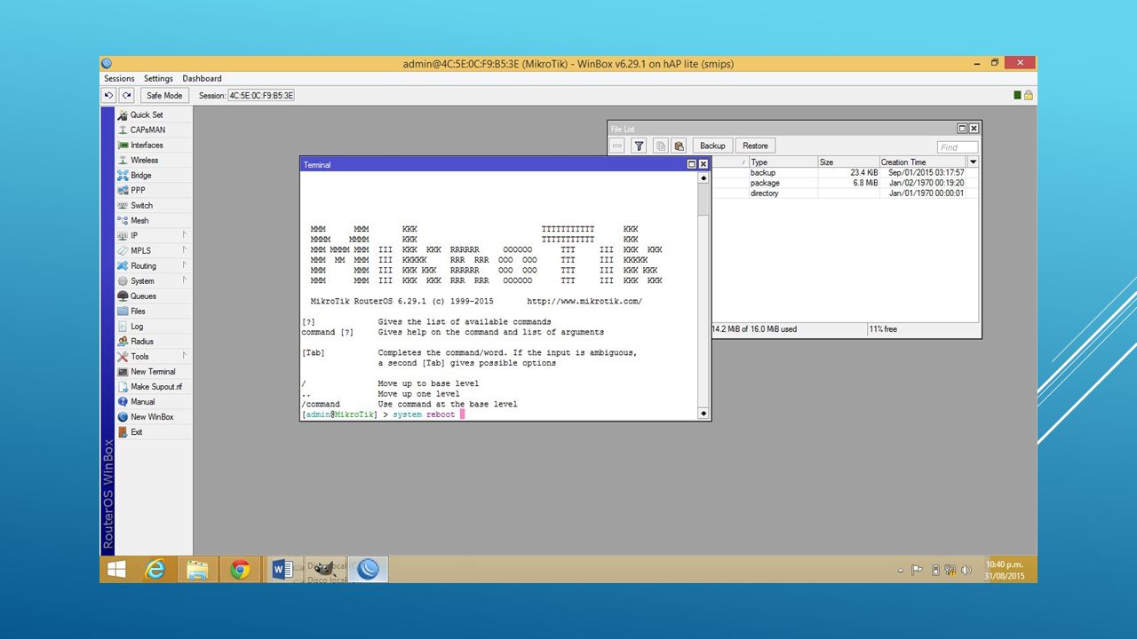Click the Find field in File List
The width and height of the screenshot is (1137, 639).
957,147
